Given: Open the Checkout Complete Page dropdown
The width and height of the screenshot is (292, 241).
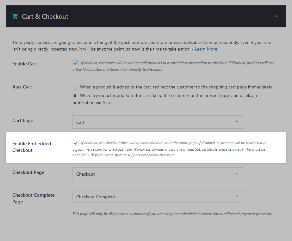Looking at the screenshot, I should [158, 196].
